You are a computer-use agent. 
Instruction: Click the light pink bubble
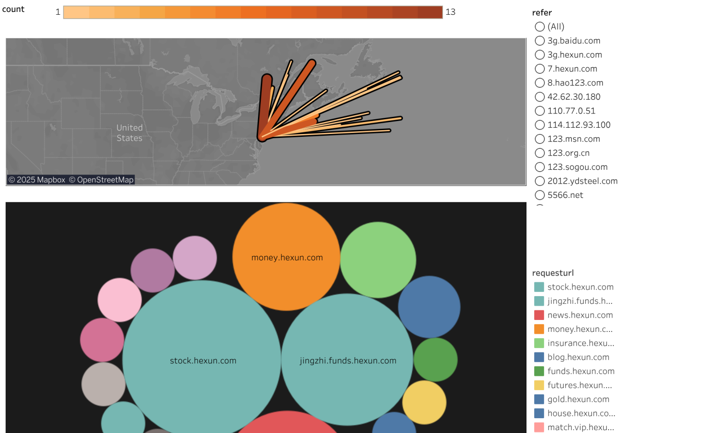pos(120,300)
